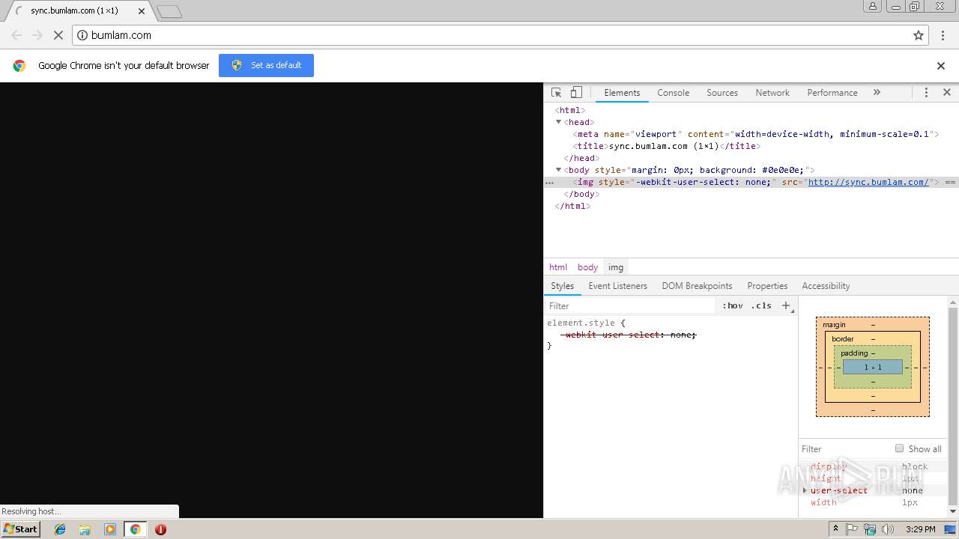959x539 pixels.
Task: Select the Styles pane tab
Action: (562, 286)
